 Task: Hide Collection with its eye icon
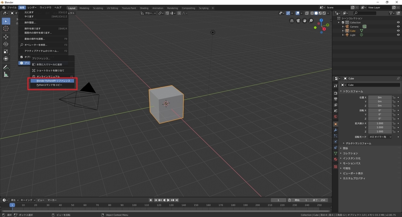coord(398,22)
